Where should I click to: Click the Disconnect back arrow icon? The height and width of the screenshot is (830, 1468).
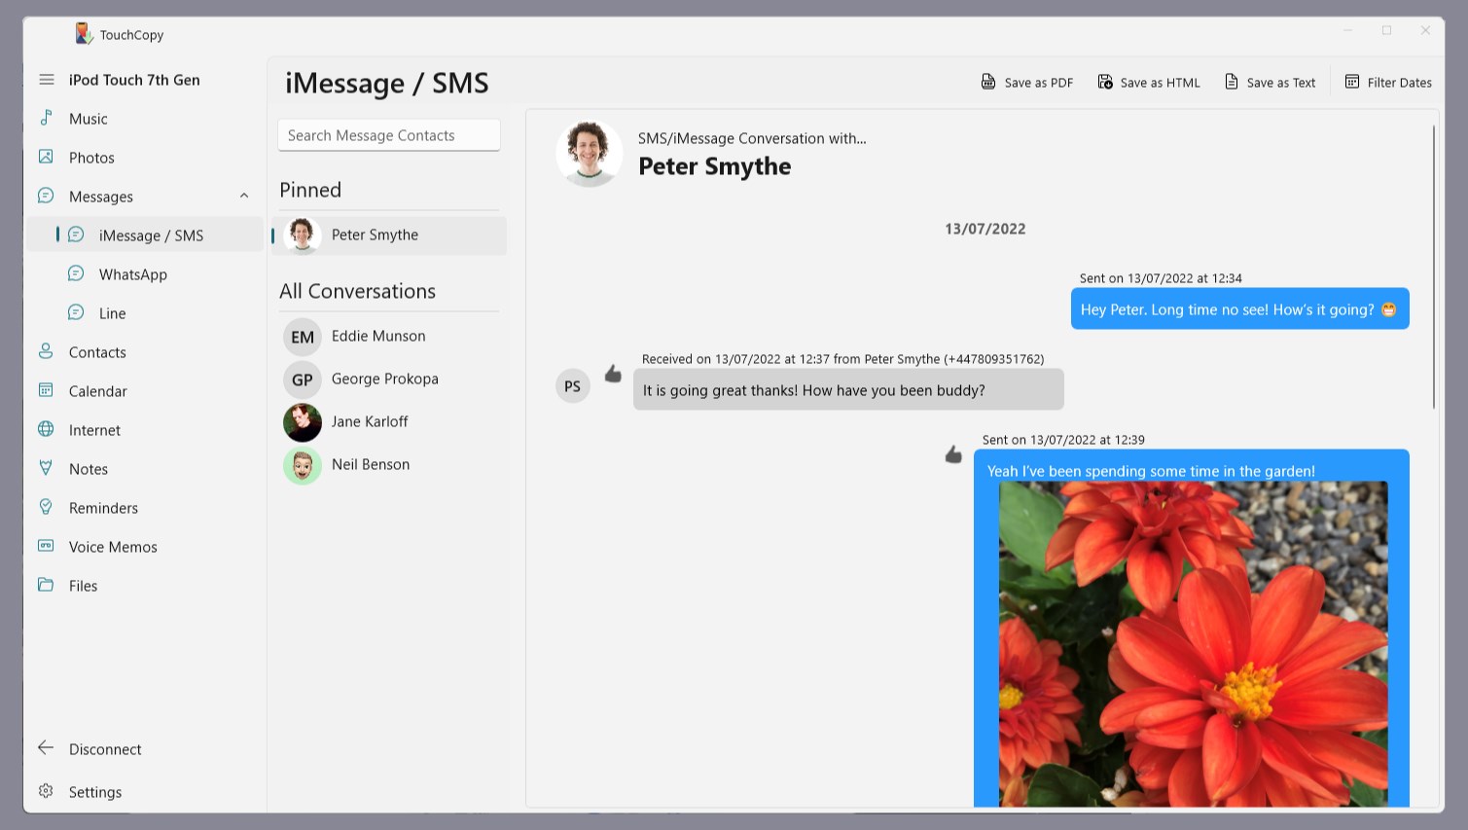pyautogui.click(x=46, y=748)
